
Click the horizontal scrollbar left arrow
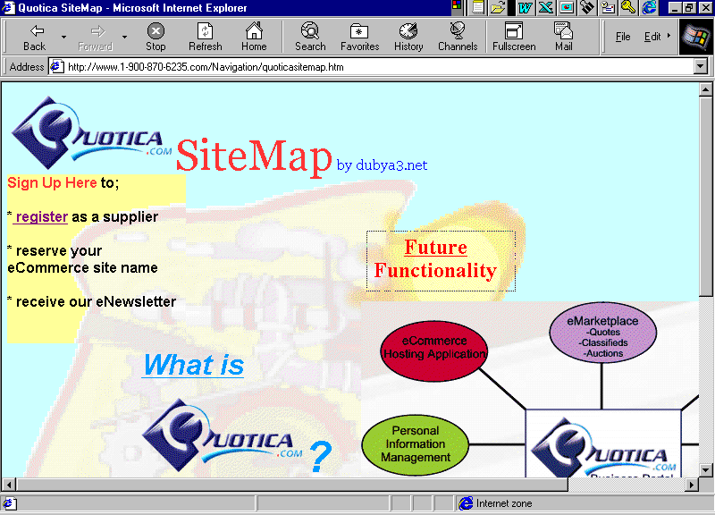pyautogui.click(x=9, y=484)
